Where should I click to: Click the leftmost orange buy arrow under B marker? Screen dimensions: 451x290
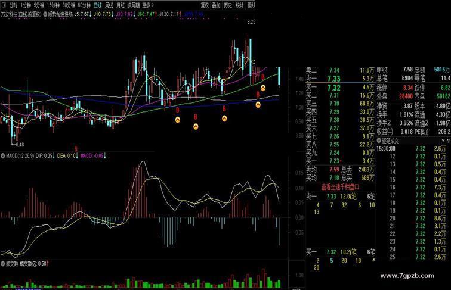tap(178, 120)
